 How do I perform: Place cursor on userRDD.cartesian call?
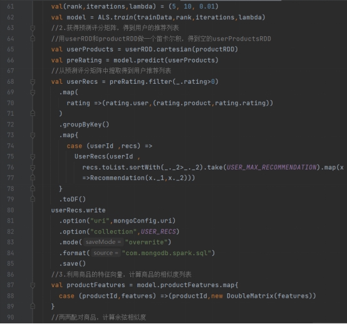point(158,49)
